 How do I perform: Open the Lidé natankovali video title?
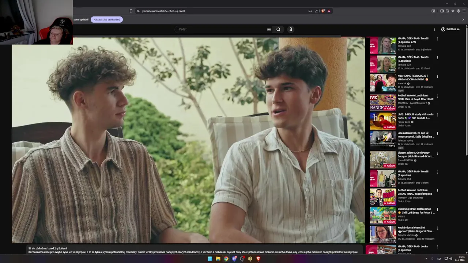pyautogui.click(x=416, y=135)
